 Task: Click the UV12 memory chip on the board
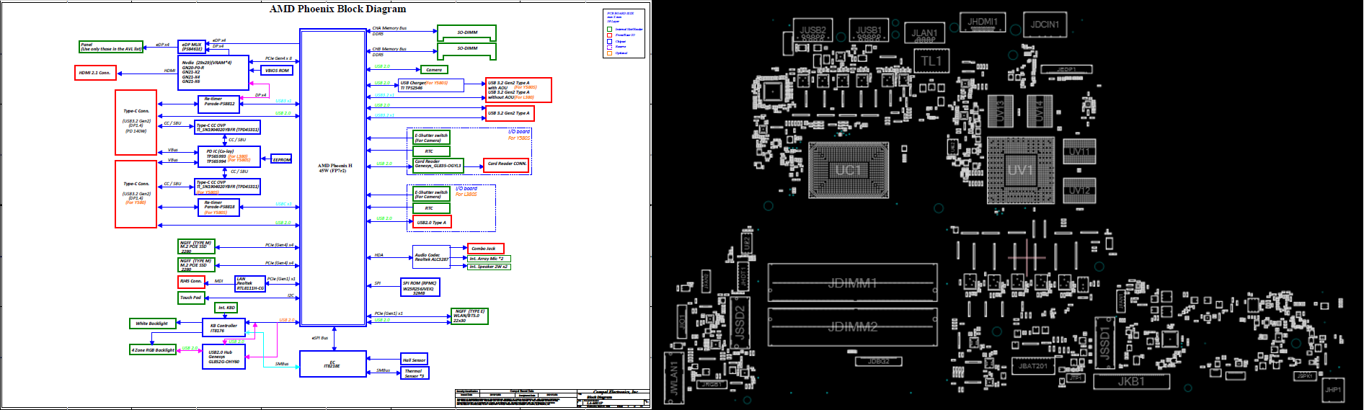[x=1079, y=190]
